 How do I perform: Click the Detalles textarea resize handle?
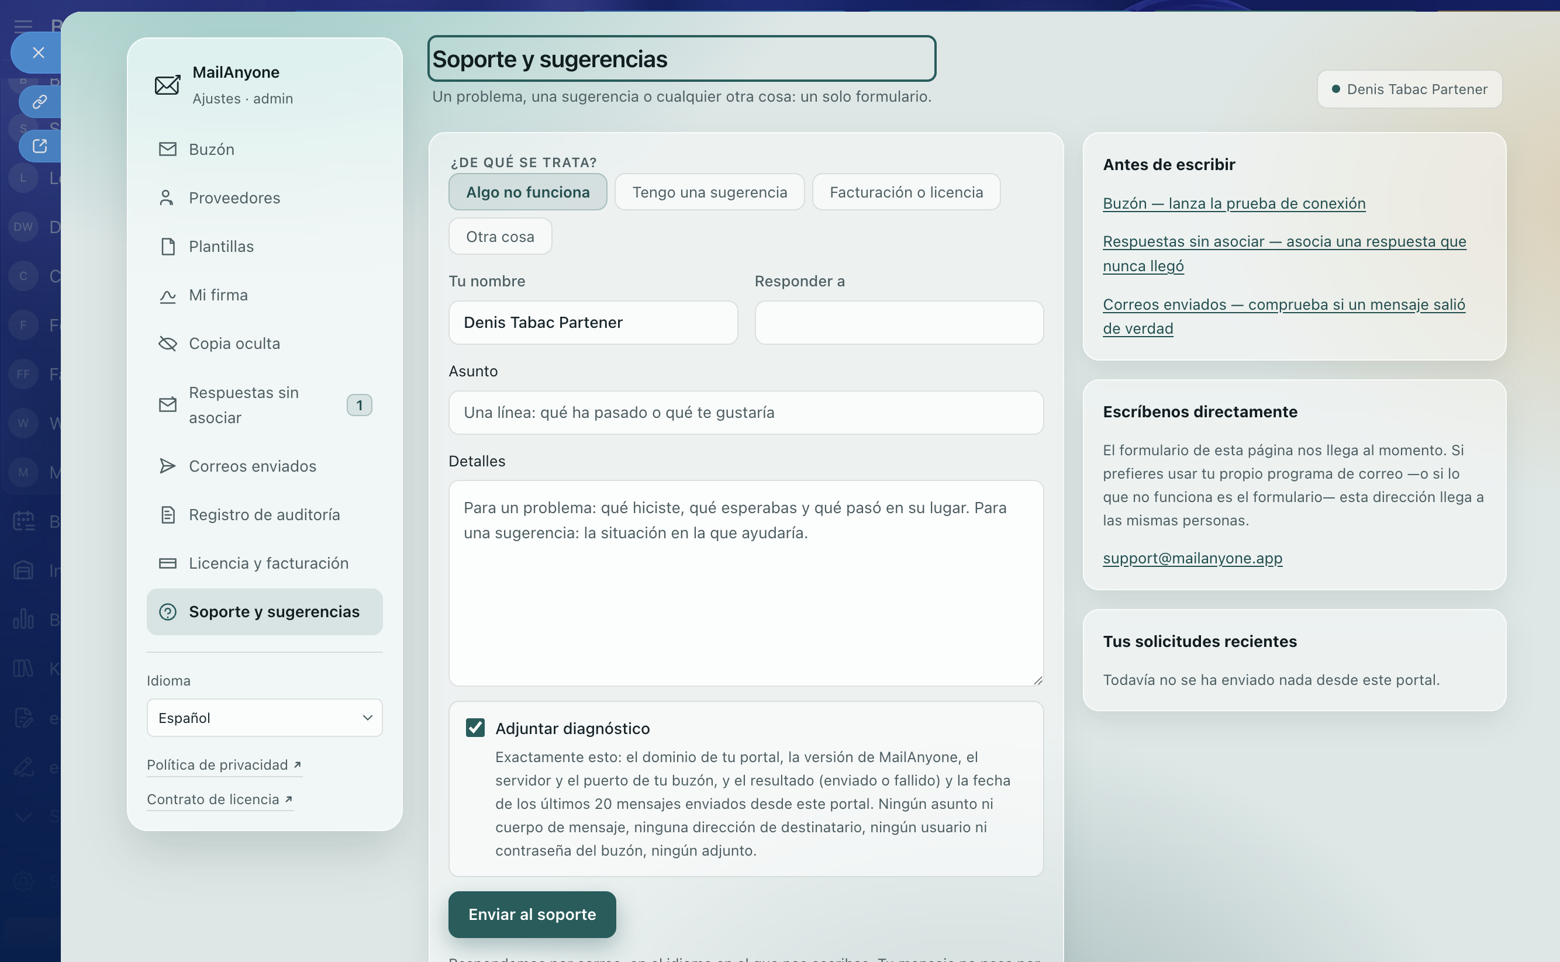pos(1037,680)
